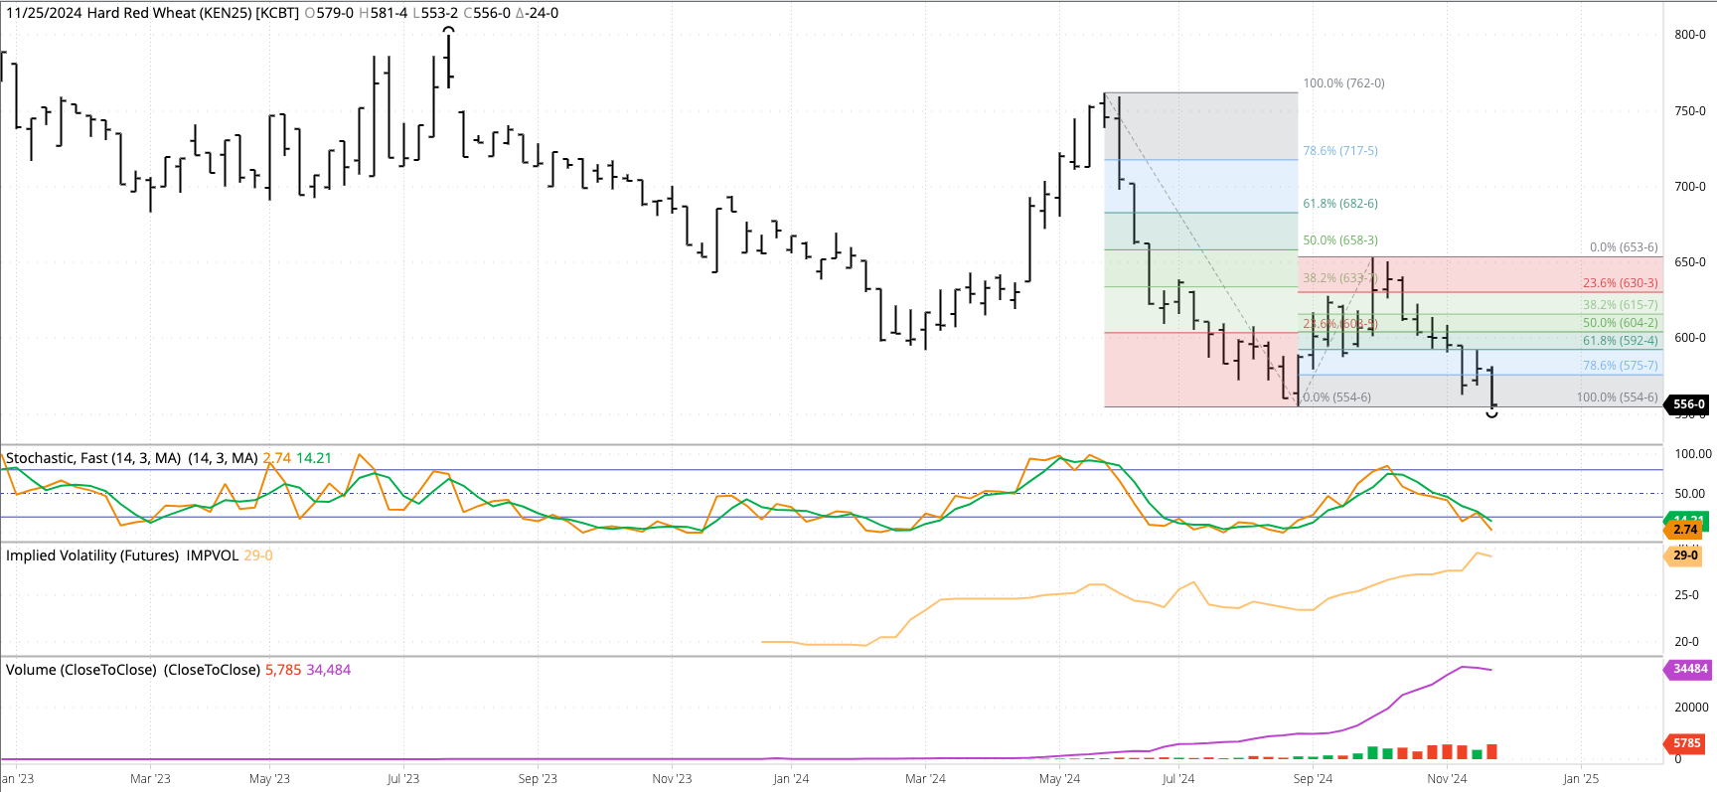Click the Sep '24 date on time axis
This screenshot has width=1717, height=792.
[1313, 778]
